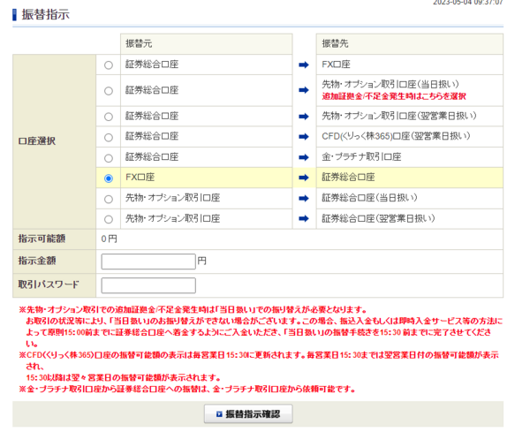The image size is (530, 432).
Task: Click the 振替指示 page heading
Action: tap(46, 14)
